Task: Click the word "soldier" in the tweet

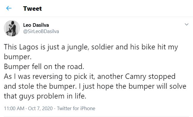Action: (102, 47)
